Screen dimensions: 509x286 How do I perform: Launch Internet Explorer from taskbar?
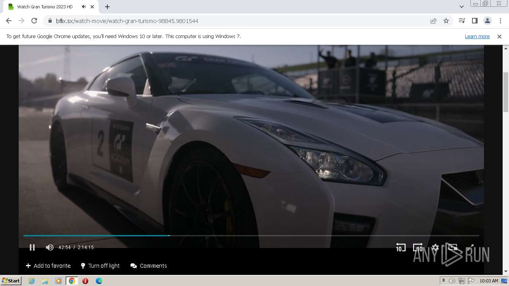click(x=31, y=281)
